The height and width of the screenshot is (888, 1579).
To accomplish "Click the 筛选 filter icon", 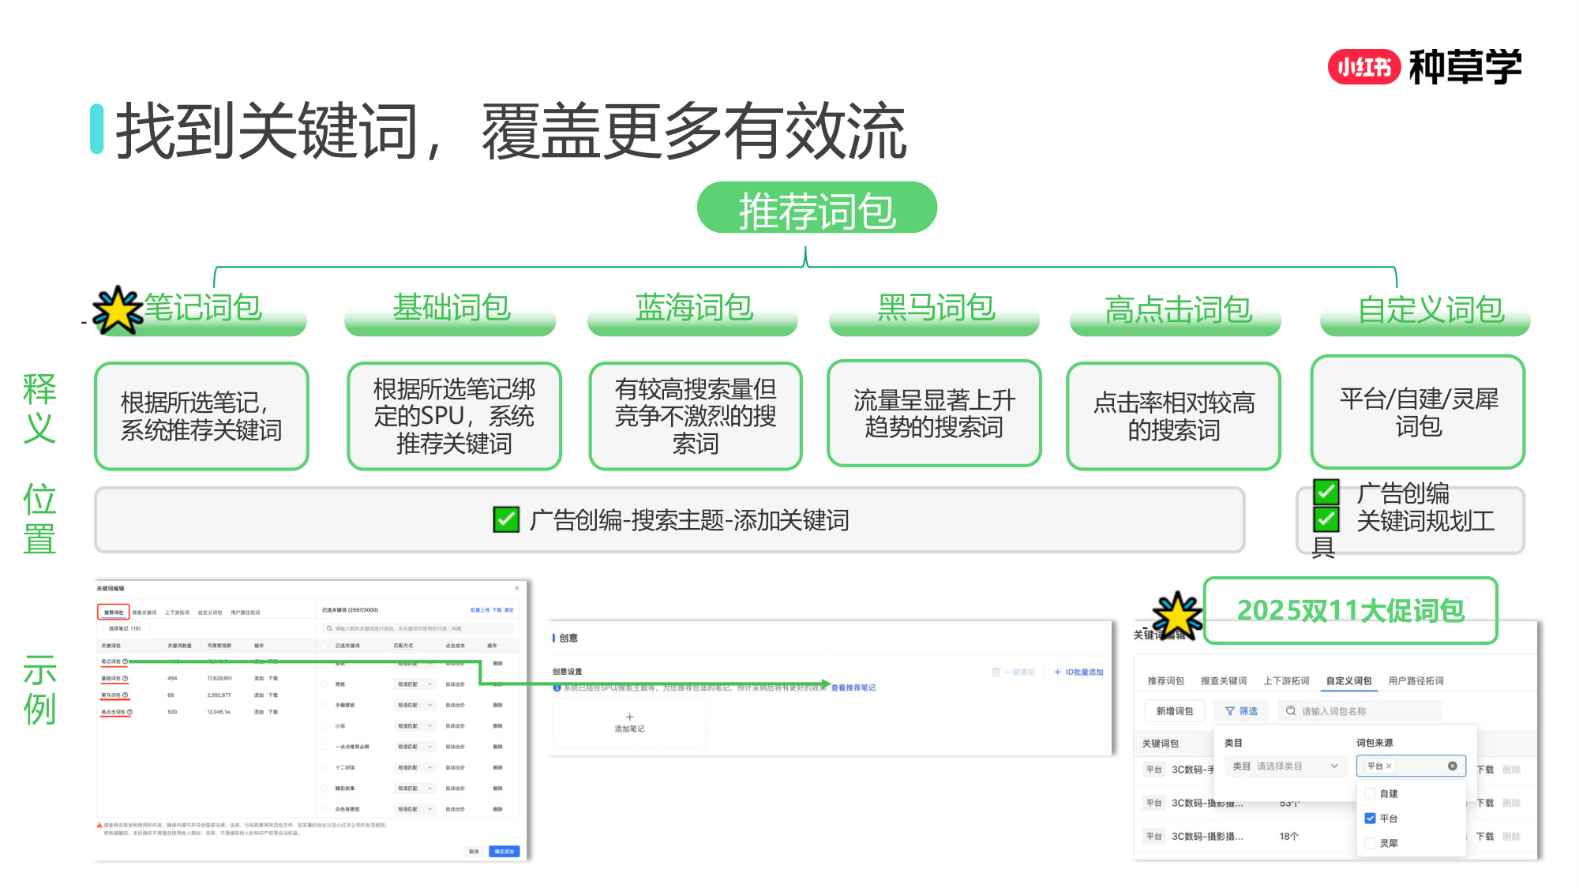I will click(1230, 710).
